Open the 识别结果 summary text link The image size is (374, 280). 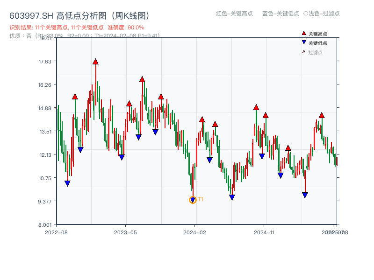tap(56, 28)
